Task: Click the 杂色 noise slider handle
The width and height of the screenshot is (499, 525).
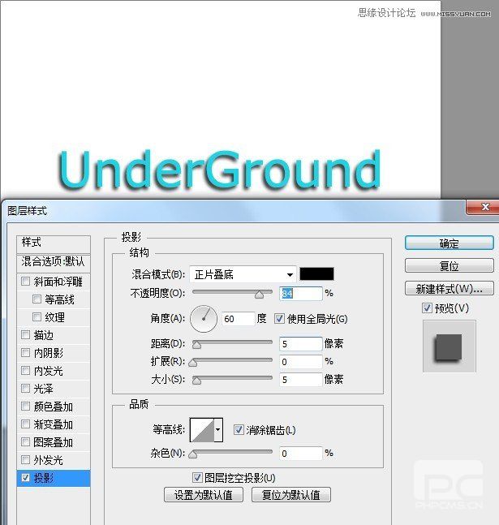Action: click(x=193, y=454)
